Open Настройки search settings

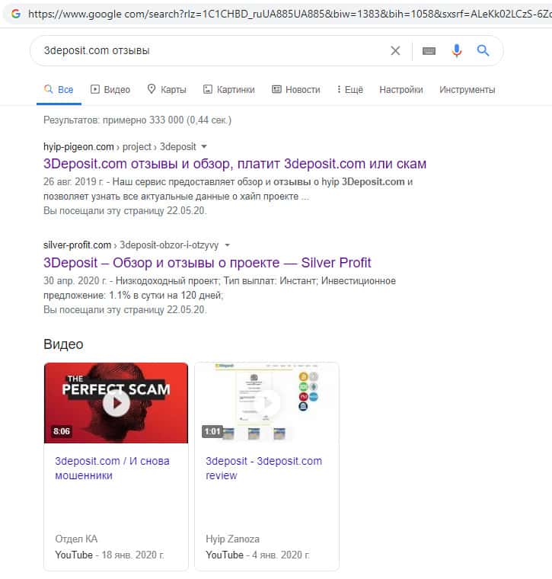[x=401, y=89]
